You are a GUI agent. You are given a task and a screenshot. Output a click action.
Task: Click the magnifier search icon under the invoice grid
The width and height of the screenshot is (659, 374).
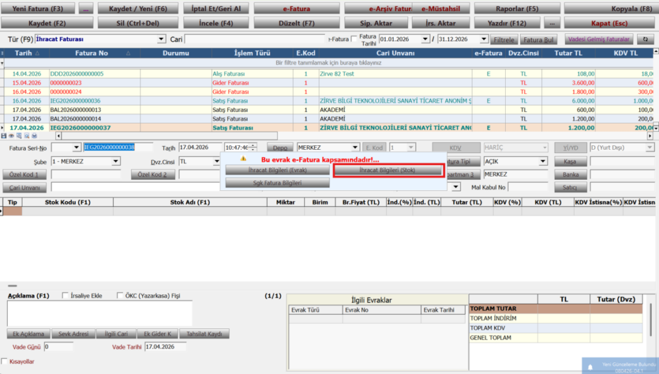point(26,136)
